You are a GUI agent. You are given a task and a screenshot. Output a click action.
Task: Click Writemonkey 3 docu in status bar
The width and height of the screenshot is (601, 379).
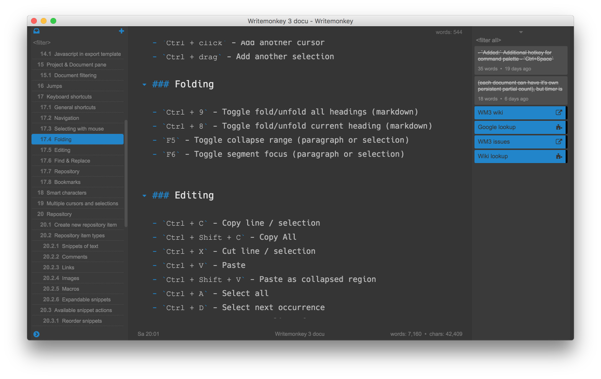point(300,334)
